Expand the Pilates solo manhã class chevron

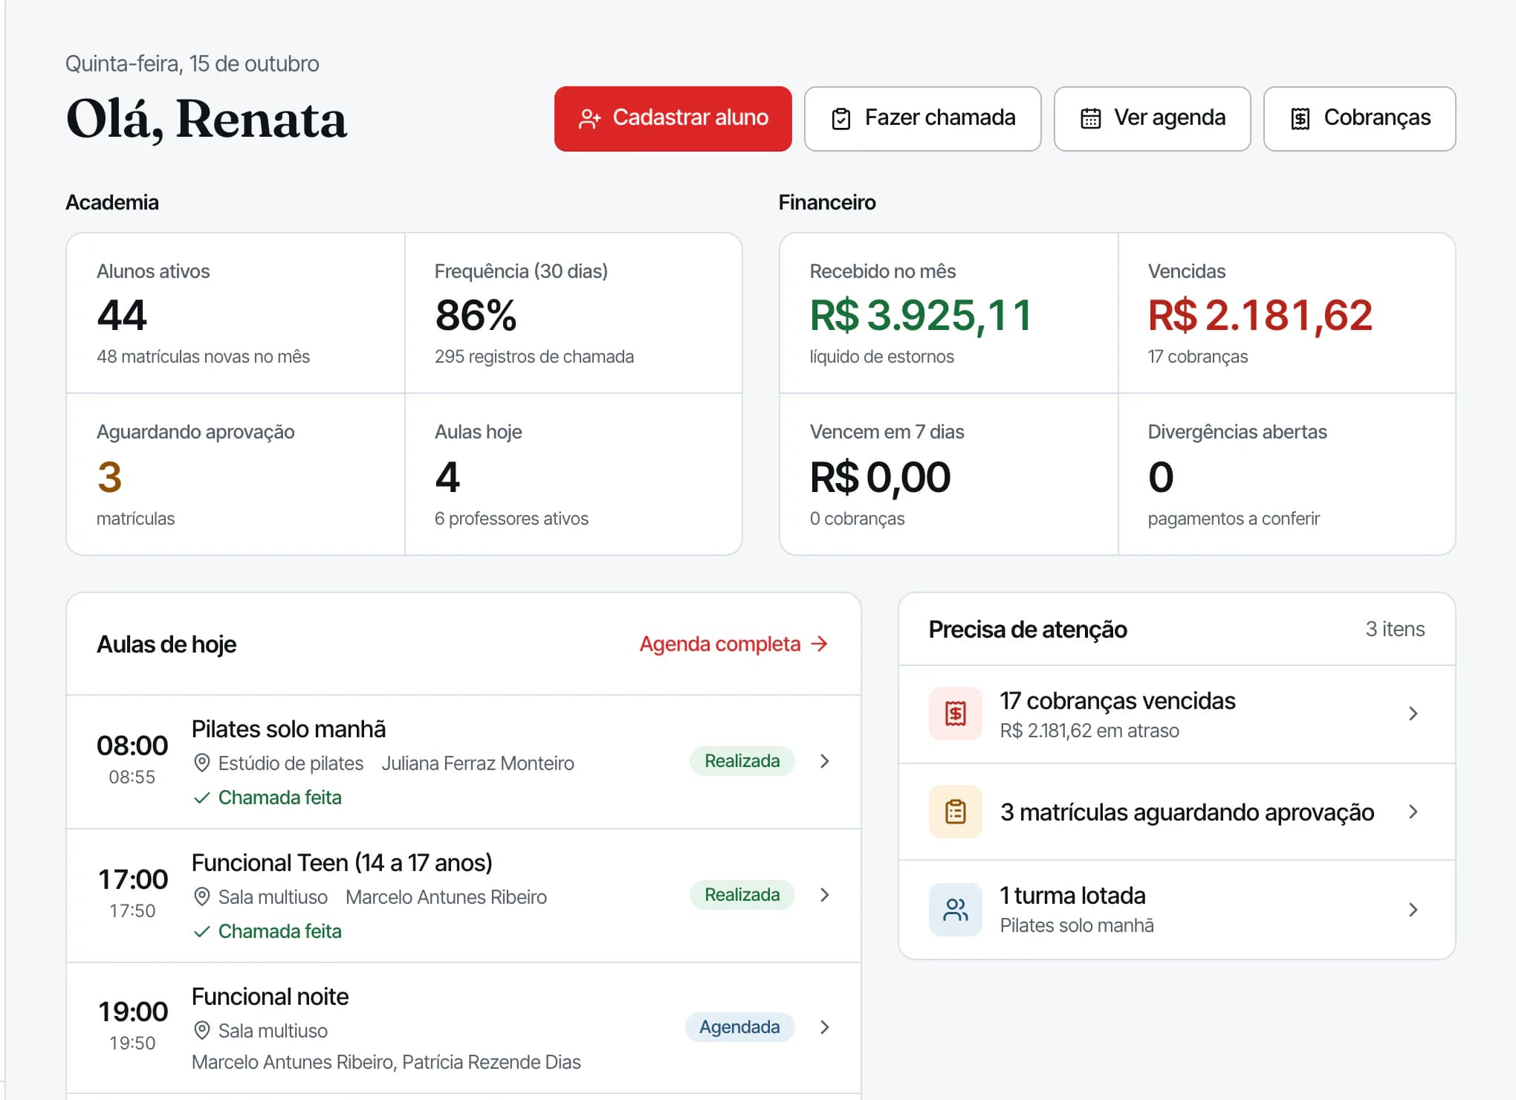coord(824,761)
